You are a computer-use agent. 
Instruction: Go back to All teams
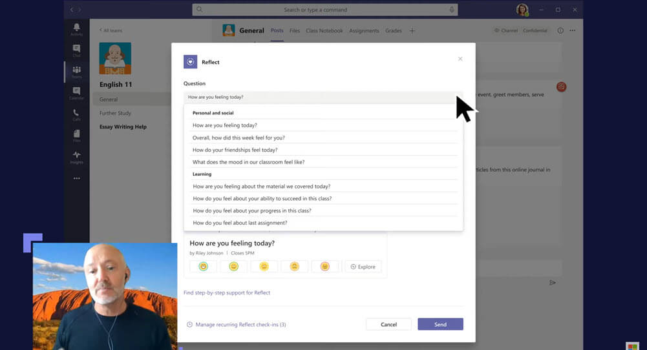click(111, 30)
